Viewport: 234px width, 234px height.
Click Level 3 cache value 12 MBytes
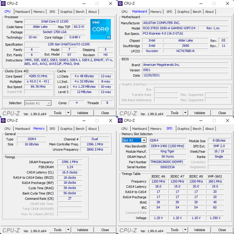click(84, 92)
